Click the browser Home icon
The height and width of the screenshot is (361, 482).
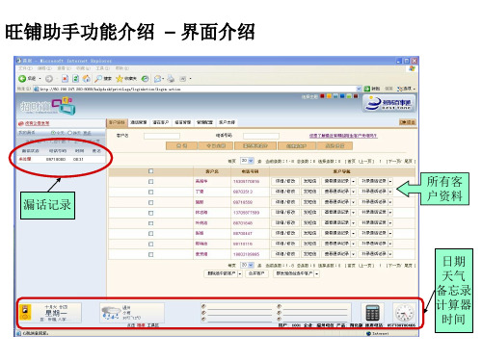pyautogui.click(x=86, y=79)
